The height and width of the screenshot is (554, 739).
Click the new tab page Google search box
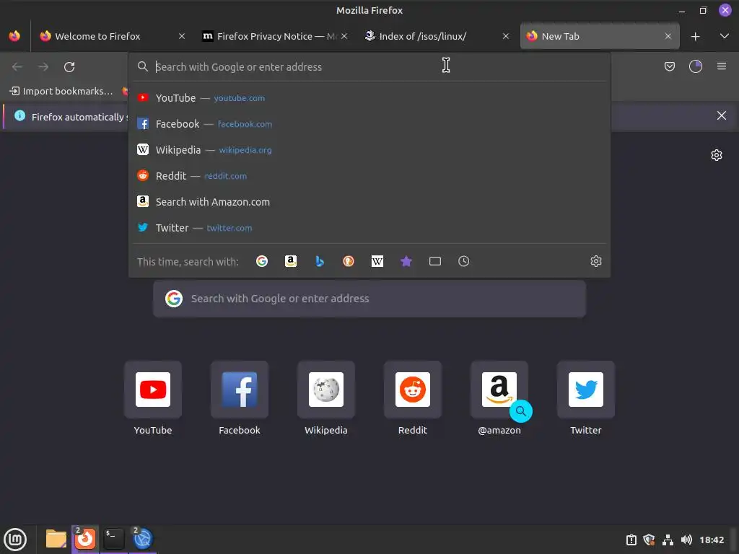pyautogui.click(x=369, y=298)
